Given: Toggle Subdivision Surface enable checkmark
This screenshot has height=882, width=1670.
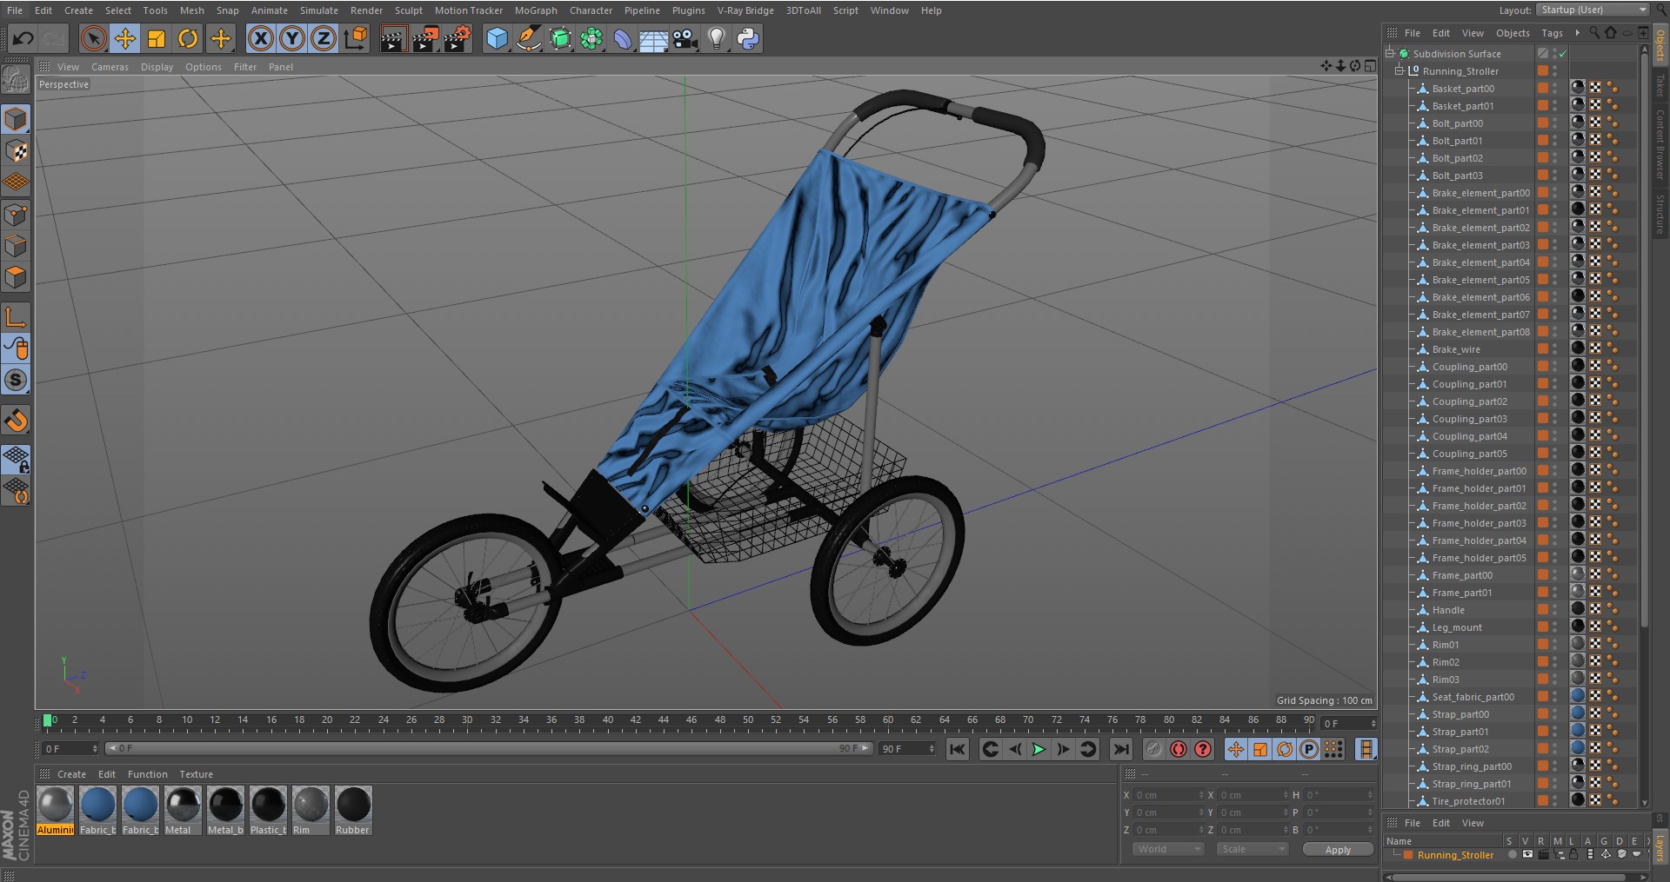Looking at the screenshot, I should click(x=1563, y=54).
